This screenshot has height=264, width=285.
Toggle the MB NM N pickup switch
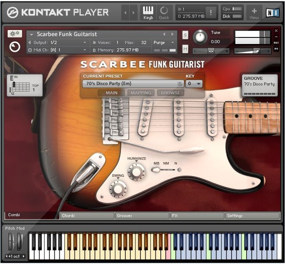(x=163, y=170)
